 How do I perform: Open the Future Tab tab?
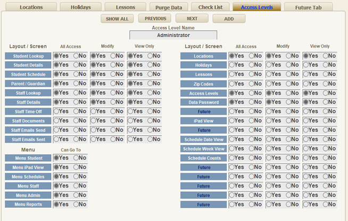point(308,7)
